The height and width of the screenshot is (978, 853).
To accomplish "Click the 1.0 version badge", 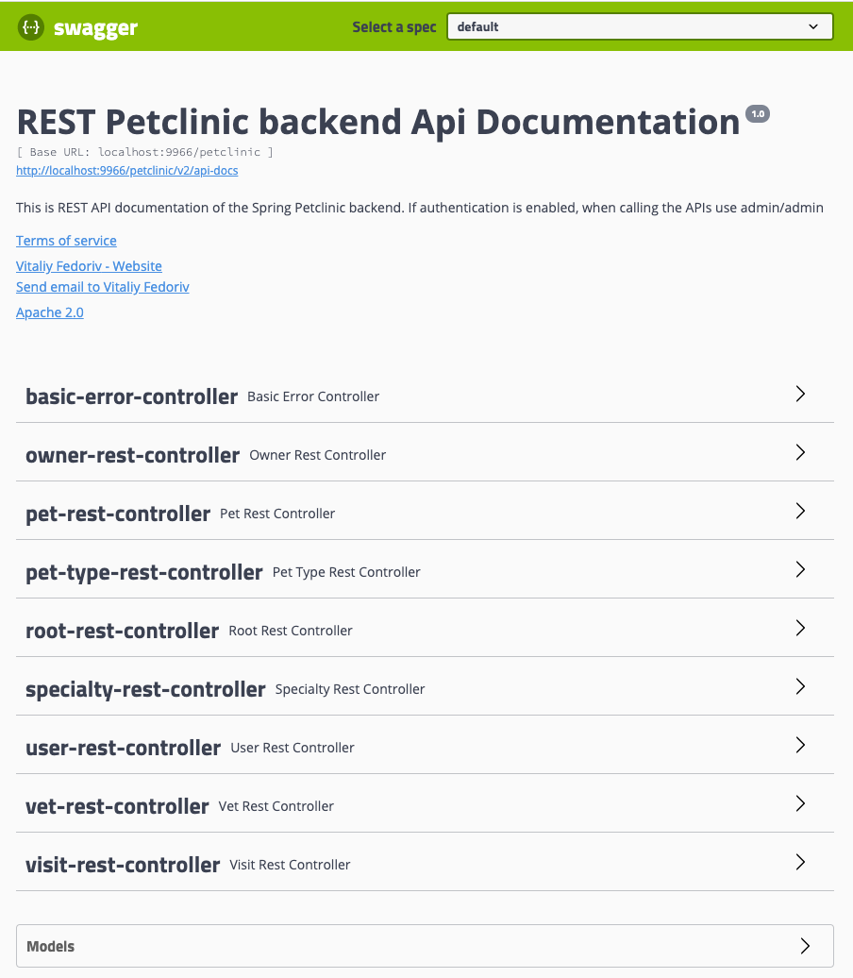I will [x=758, y=113].
